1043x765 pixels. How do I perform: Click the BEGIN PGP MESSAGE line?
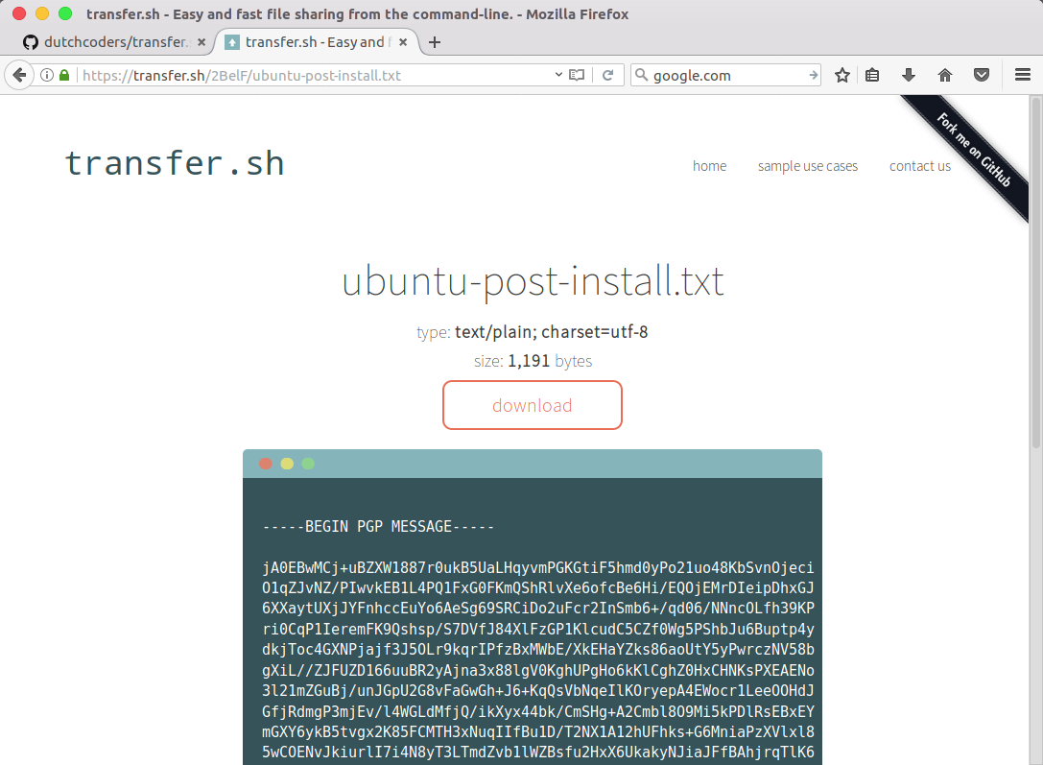coord(378,527)
